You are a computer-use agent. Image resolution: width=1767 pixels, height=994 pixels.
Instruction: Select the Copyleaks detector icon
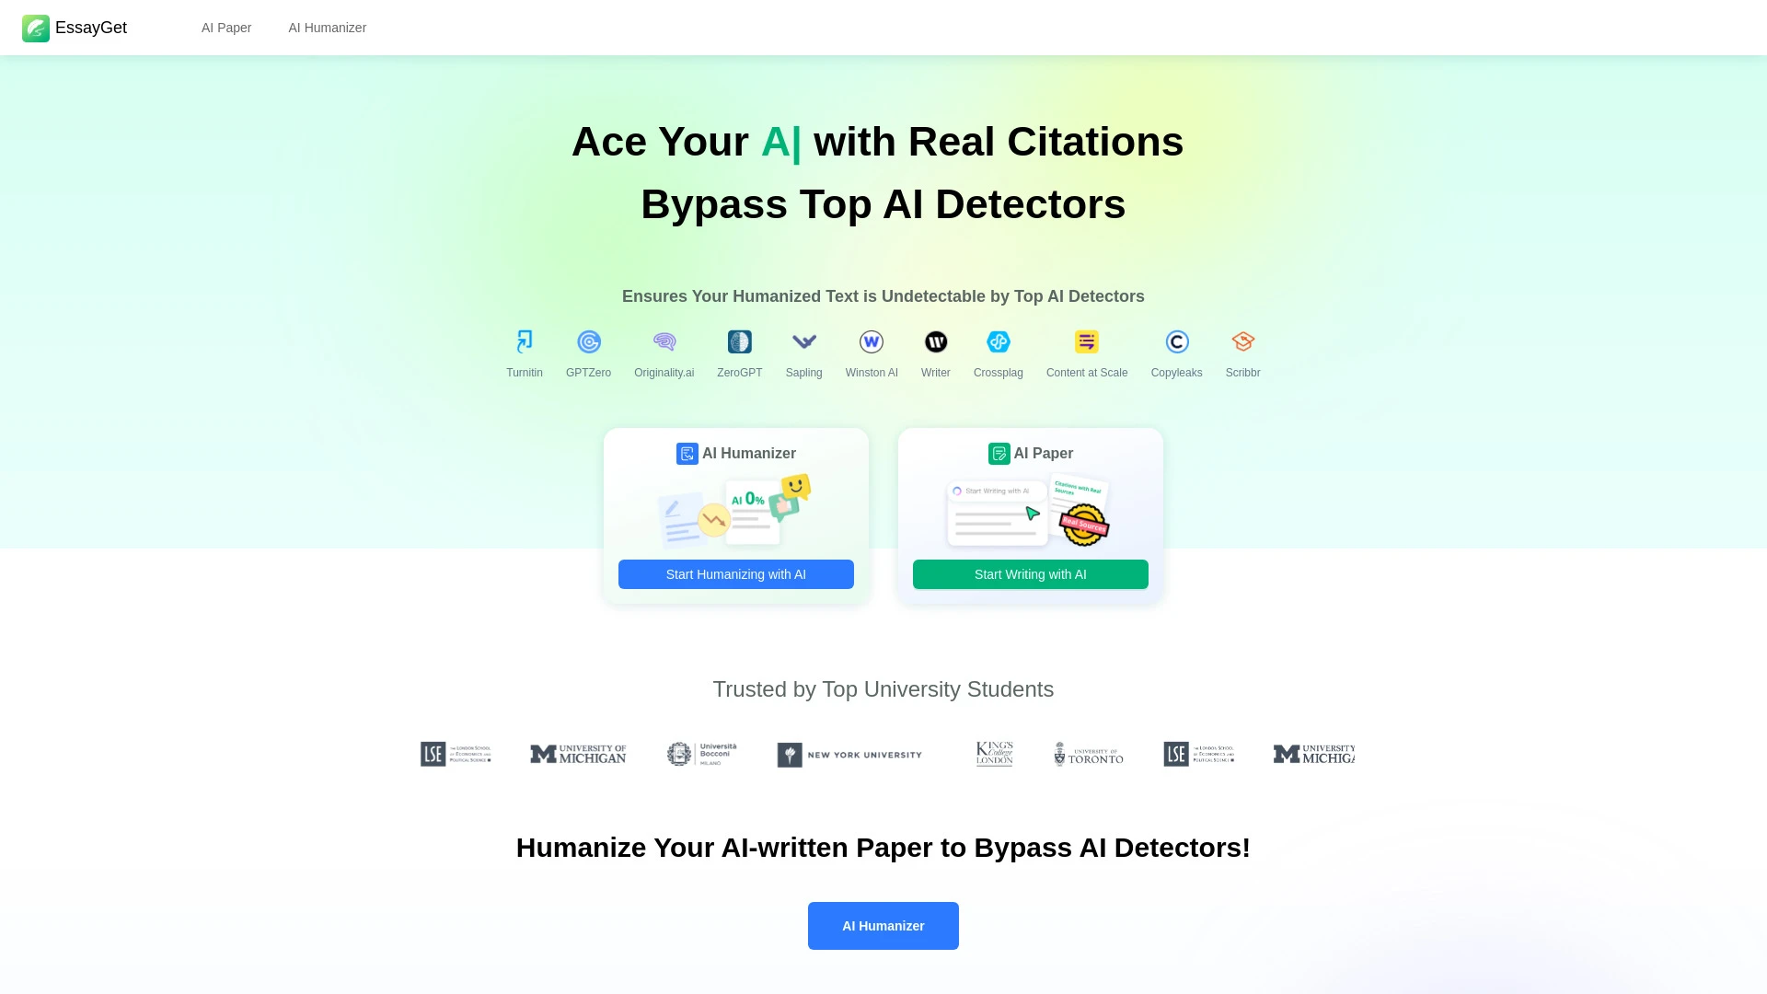1176,341
